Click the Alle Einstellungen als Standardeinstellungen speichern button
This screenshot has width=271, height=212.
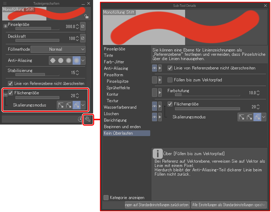229,205
